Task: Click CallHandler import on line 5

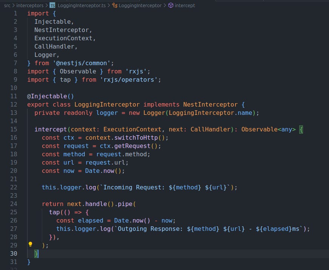Action: [x=54, y=47]
